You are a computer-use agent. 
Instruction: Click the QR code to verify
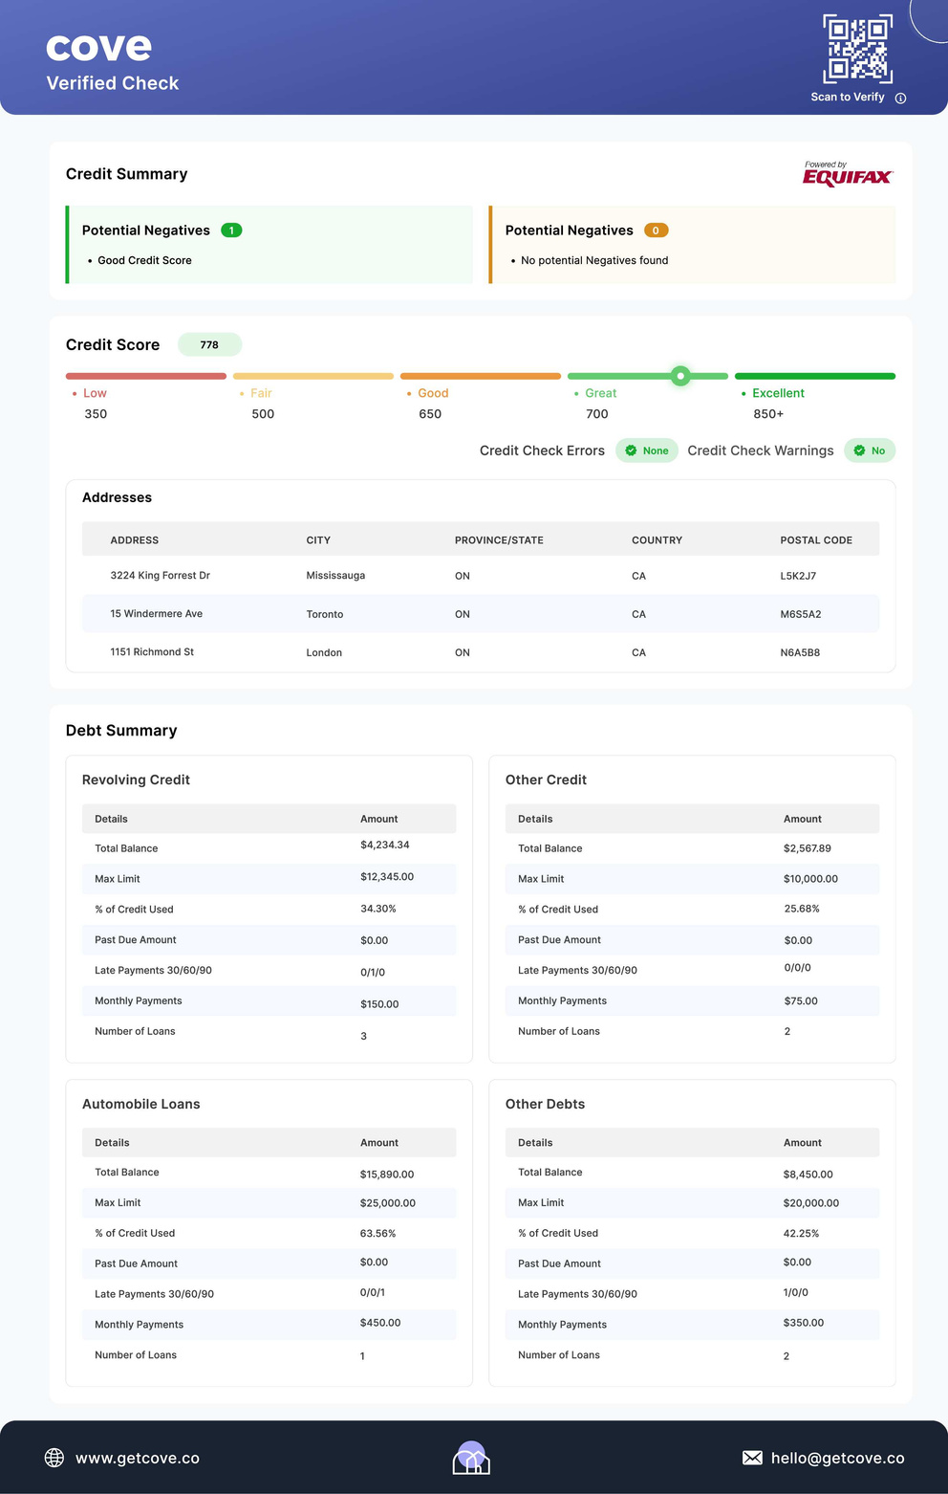coord(857,49)
